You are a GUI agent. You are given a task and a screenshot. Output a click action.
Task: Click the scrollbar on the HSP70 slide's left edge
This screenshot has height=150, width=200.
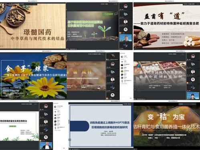point(69,122)
